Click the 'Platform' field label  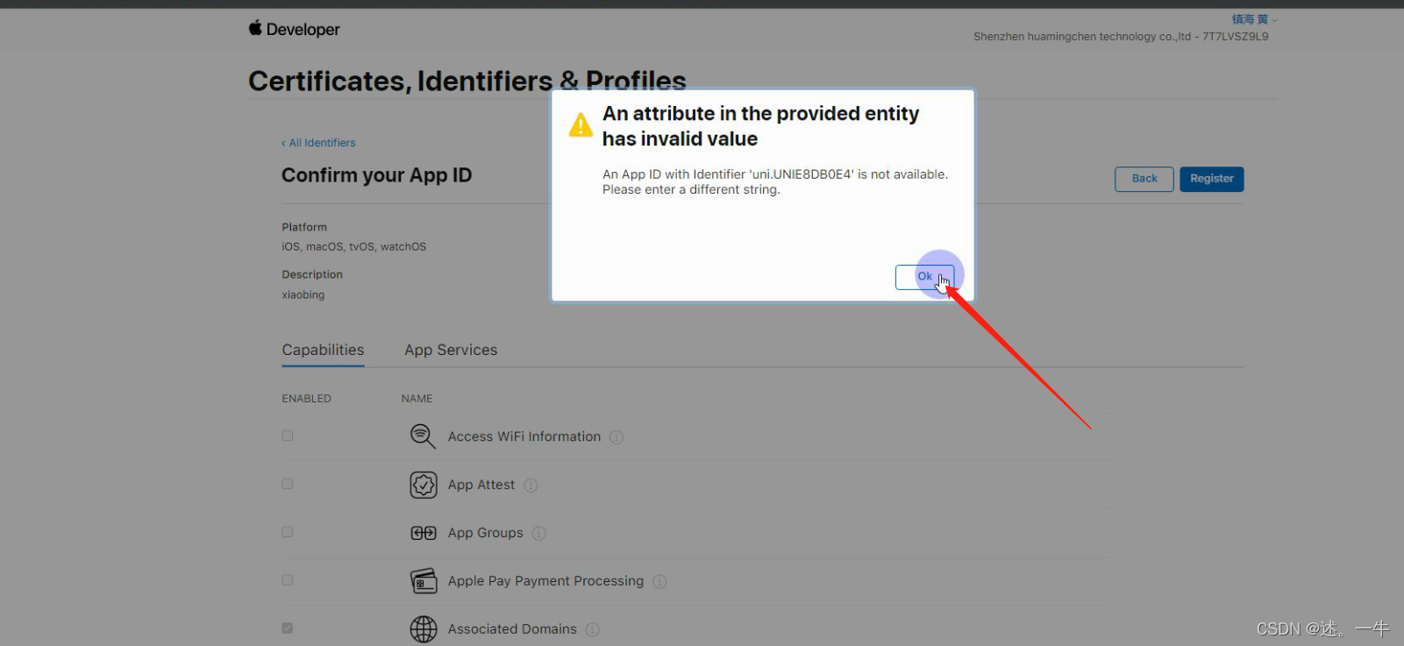click(x=304, y=227)
